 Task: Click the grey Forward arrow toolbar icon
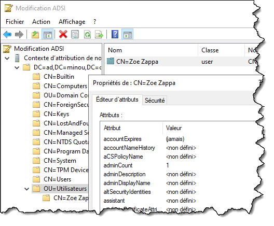click(19, 34)
